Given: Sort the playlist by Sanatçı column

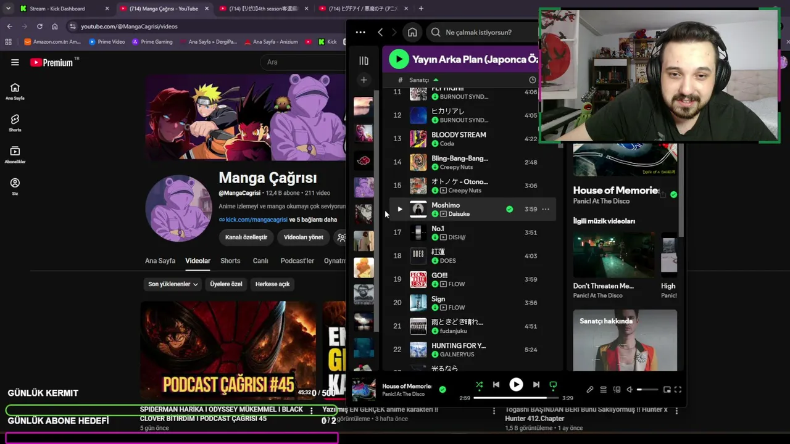Looking at the screenshot, I should click(423, 80).
